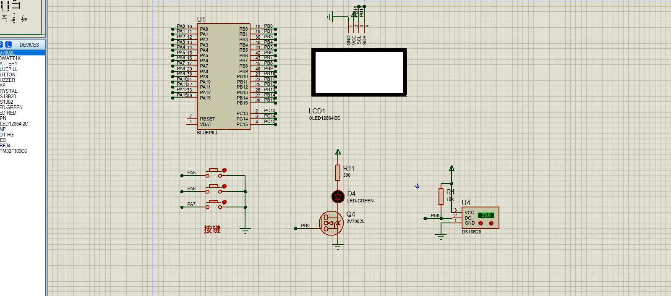Click the R4 10k pull-up resistor
The image size is (671, 296).
(441, 196)
